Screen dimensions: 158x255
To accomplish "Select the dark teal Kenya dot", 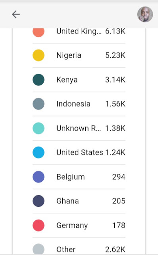I will tap(39, 80).
